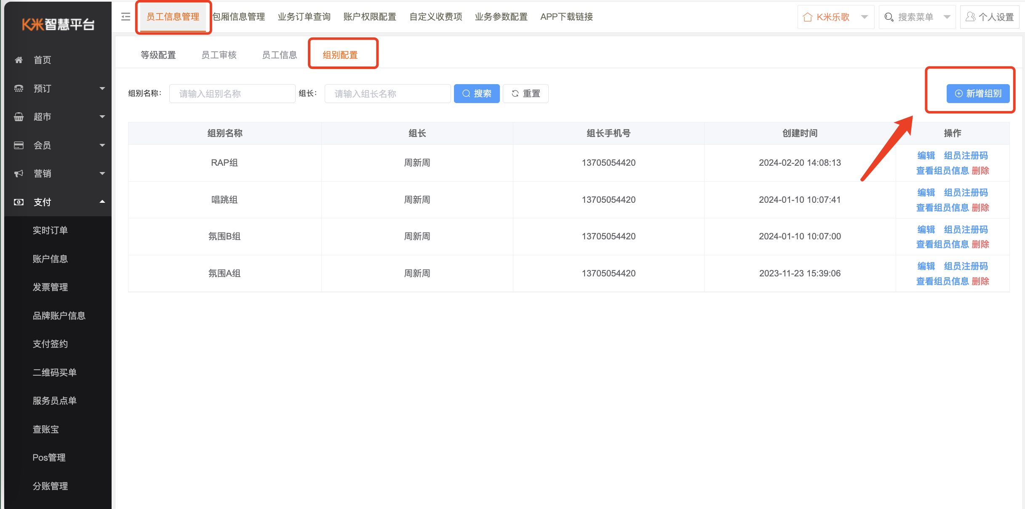Screen dimensions: 1025x509
Task: Open the K米乐歌 store dropdown
Action: click(836, 17)
